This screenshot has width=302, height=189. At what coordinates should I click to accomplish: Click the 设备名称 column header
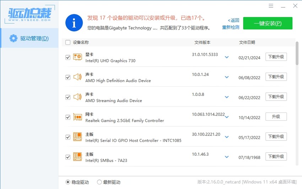81,42
